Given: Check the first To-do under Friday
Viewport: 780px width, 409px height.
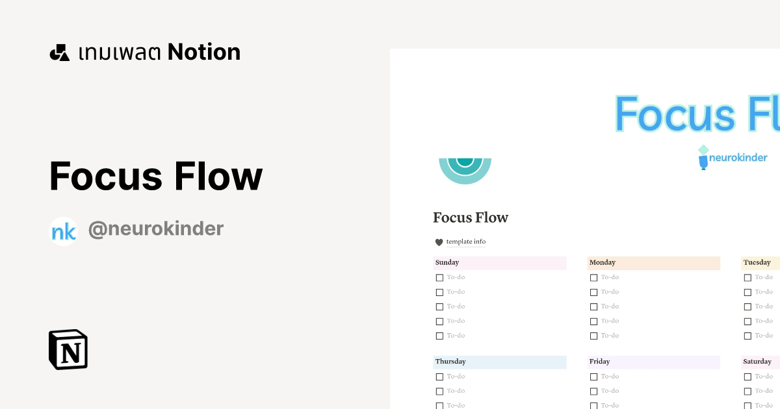Looking at the screenshot, I should click(593, 377).
